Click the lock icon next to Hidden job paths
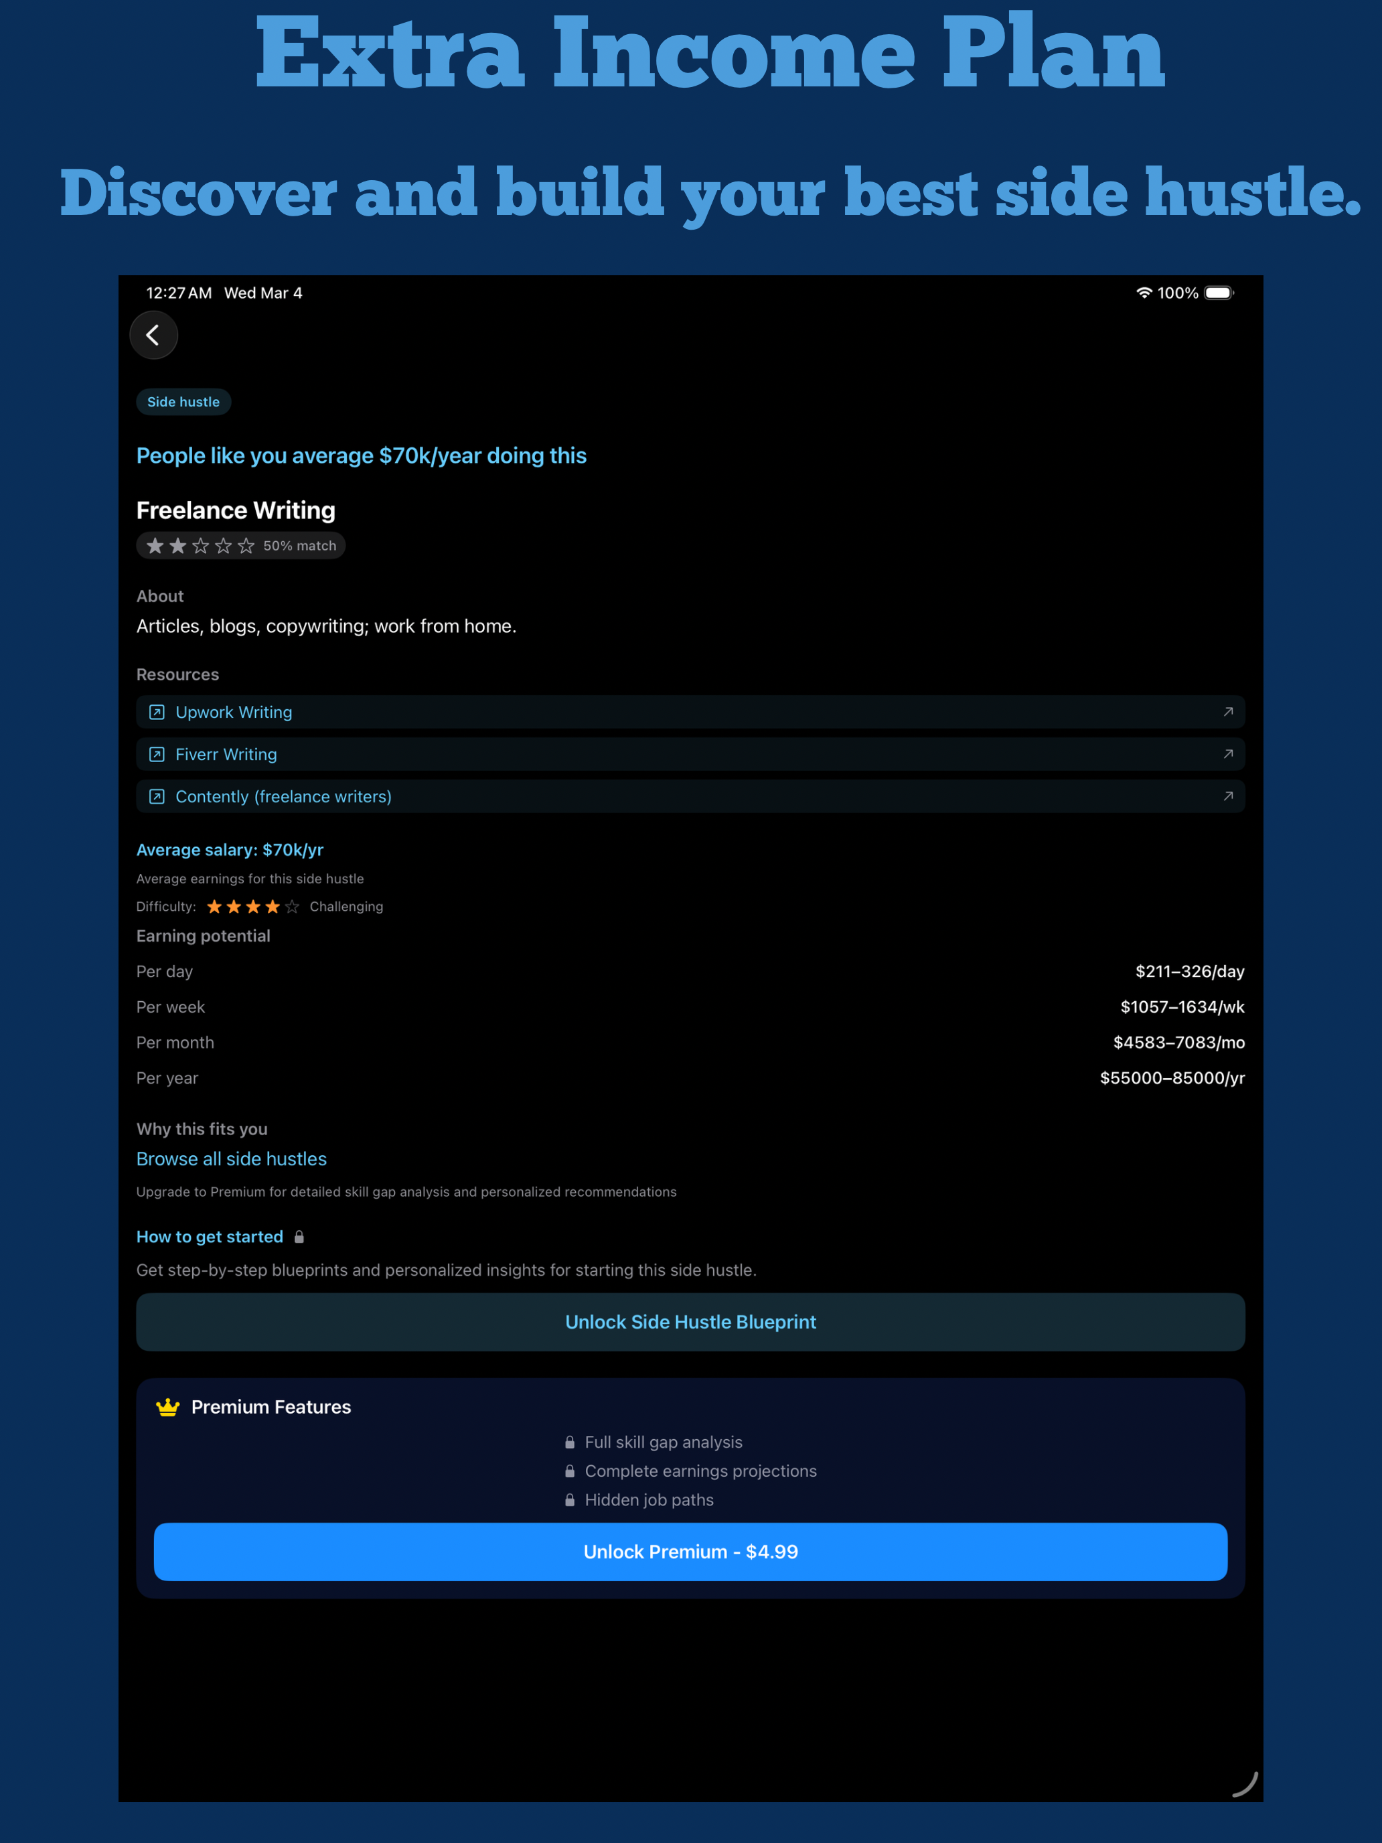Viewport: 1382px width, 1843px height. (570, 1499)
